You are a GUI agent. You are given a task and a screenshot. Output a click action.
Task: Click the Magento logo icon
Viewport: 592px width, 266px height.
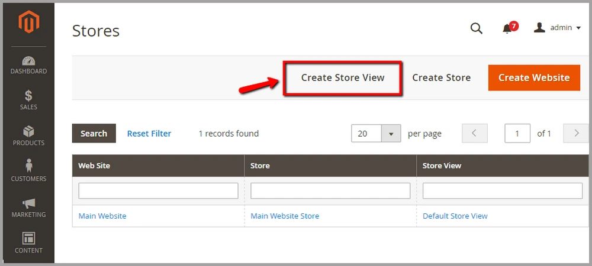(x=28, y=22)
